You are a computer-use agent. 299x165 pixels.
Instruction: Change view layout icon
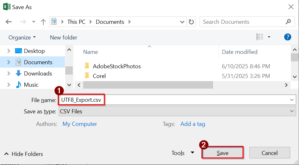pyautogui.click(x=260, y=37)
